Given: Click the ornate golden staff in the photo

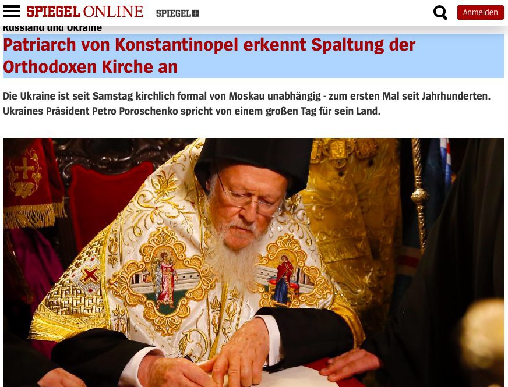Looking at the screenshot, I should tap(419, 194).
